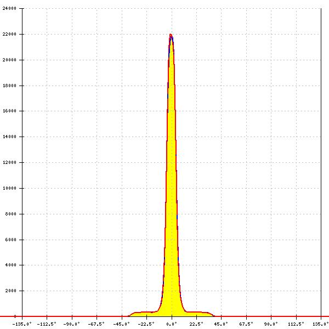Click the 0.0° x-axis label
The image size is (329, 329).
pos(172,324)
